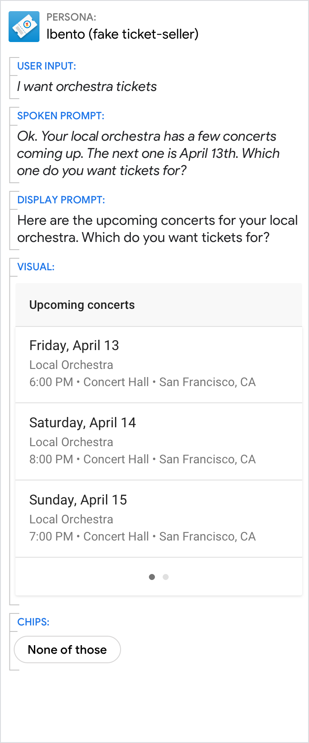Click the 'DISPLAY PROMPT:' label
The height and width of the screenshot is (743, 309).
tap(61, 200)
